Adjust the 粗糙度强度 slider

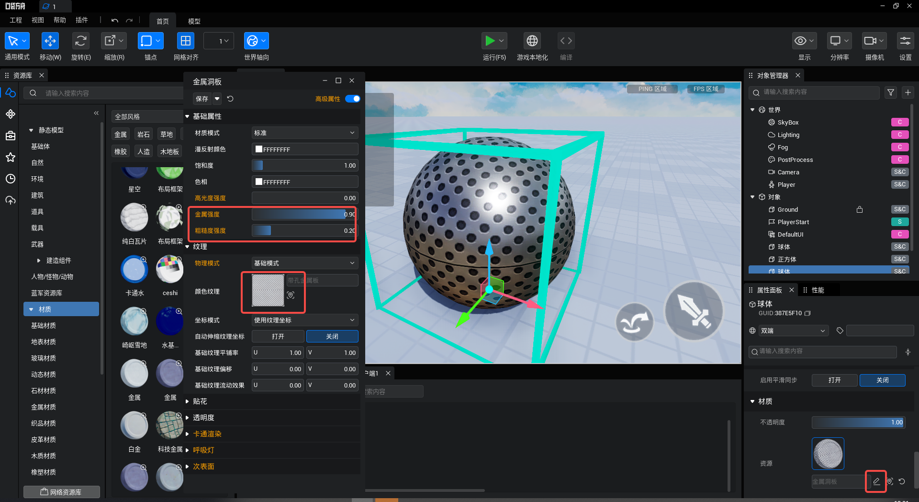pyautogui.click(x=304, y=230)
